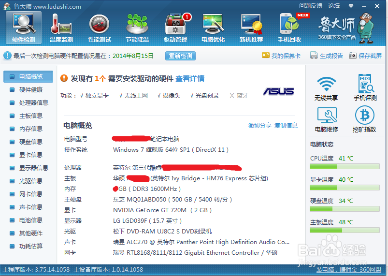Viewport: 388px width, 276px height.
Task: Select 电脑概览 in the sidebar
Action: [28, 76]
